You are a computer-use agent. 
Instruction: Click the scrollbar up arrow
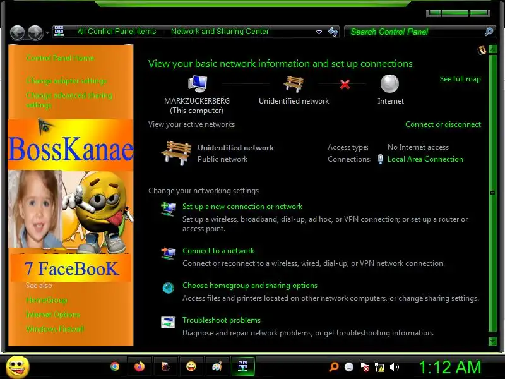coord(492,49)
